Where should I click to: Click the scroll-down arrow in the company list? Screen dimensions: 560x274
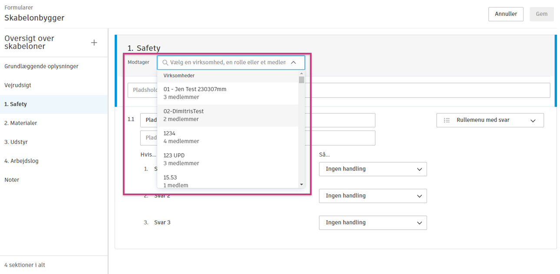(x=302, y=184)
